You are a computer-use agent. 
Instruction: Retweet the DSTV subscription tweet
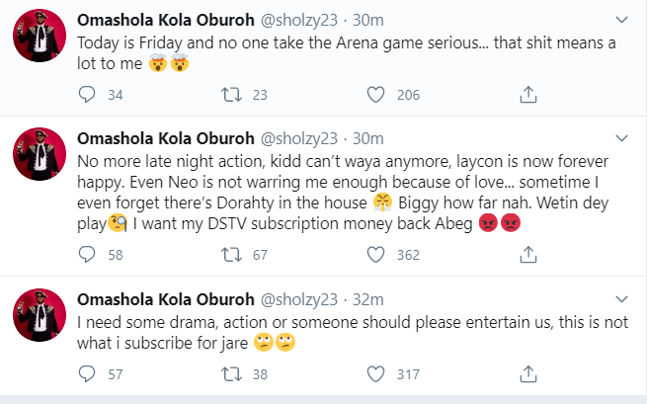(x=232, y=255)
